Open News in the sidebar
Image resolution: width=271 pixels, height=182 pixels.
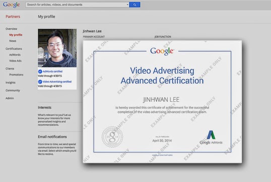coord(13,41)
